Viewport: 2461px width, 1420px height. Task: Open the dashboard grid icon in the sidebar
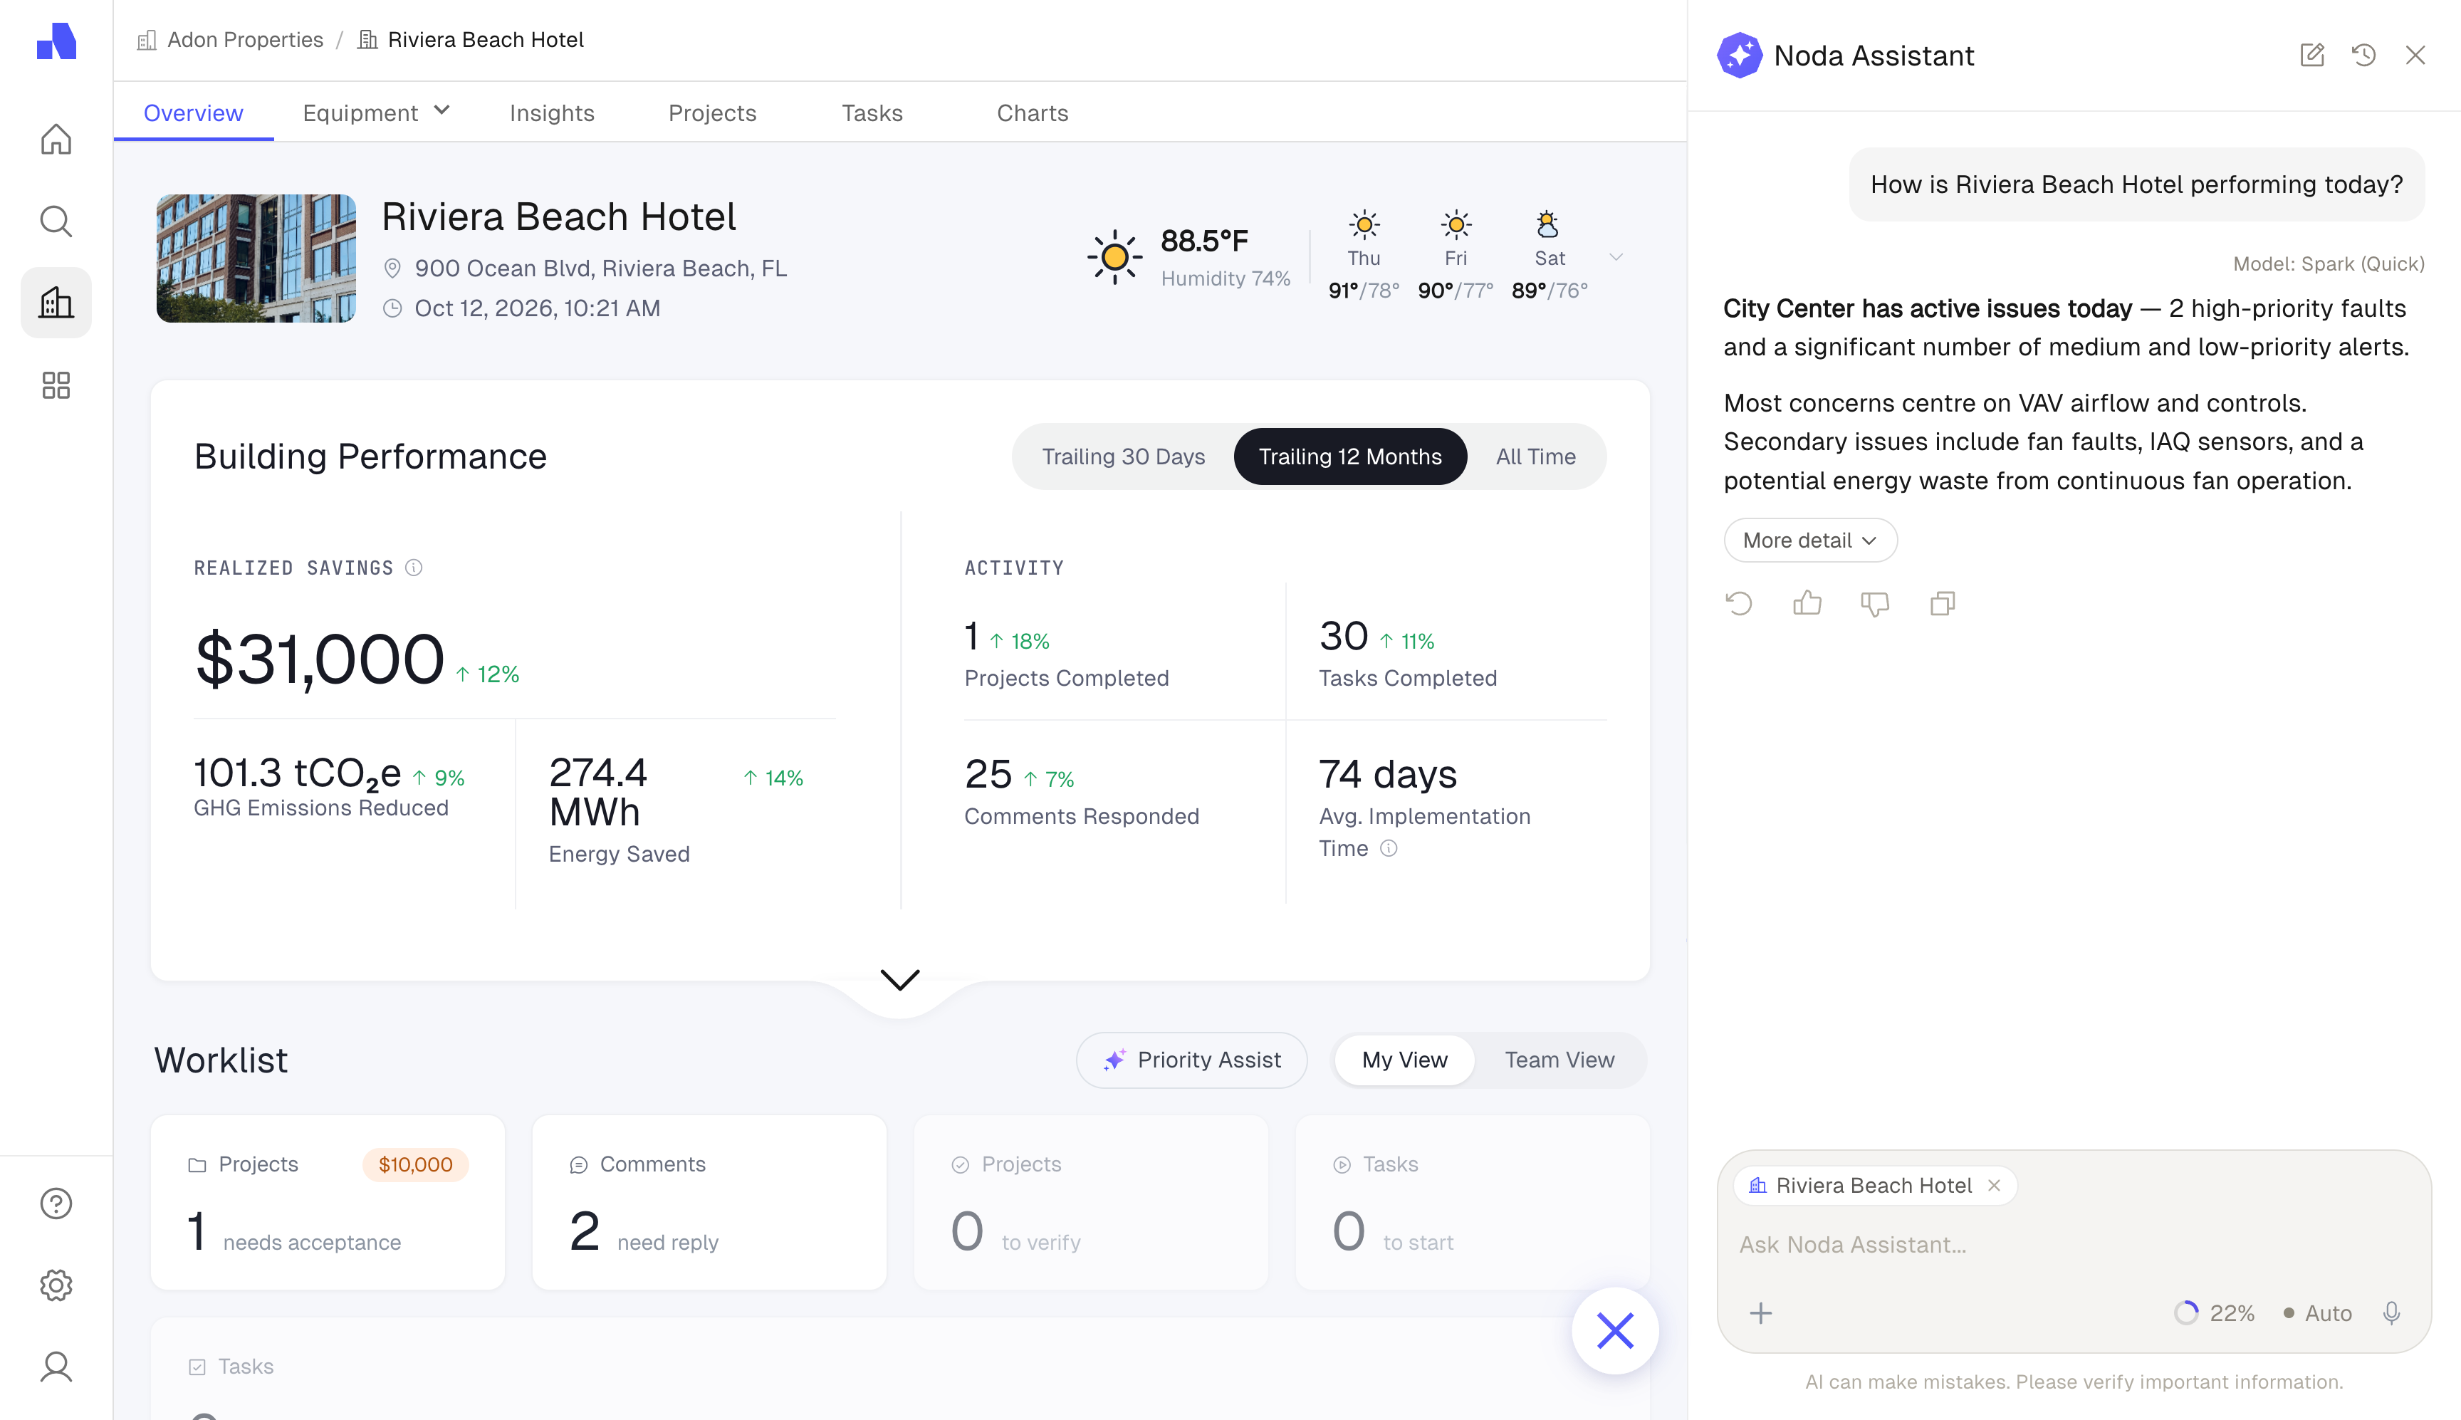56,385
